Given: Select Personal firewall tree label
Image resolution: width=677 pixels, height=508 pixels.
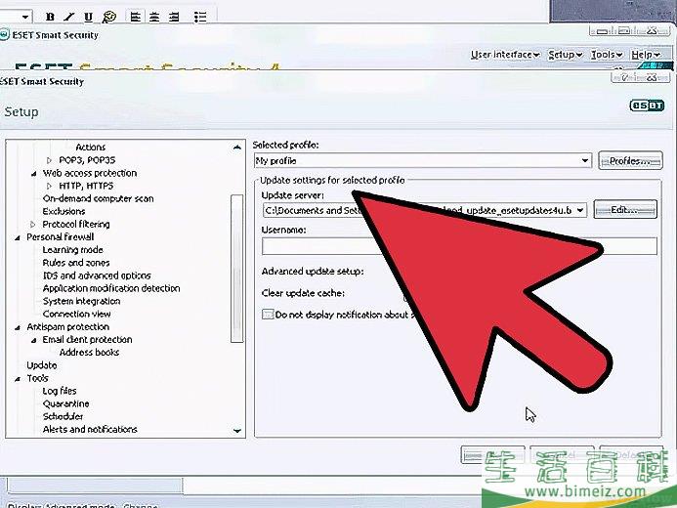Looking at the screenshot, I should 60,237.
